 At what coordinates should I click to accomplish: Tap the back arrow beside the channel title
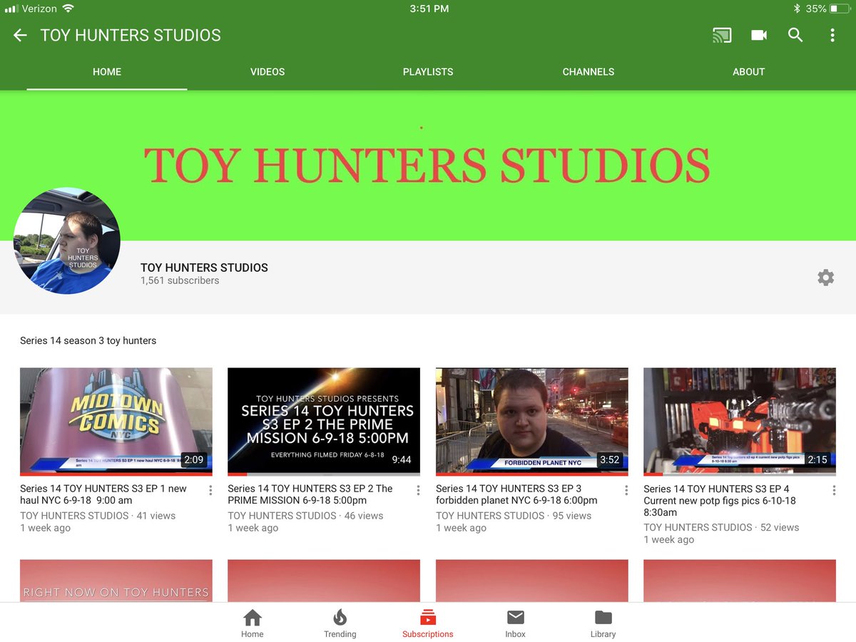coord(20,35)
